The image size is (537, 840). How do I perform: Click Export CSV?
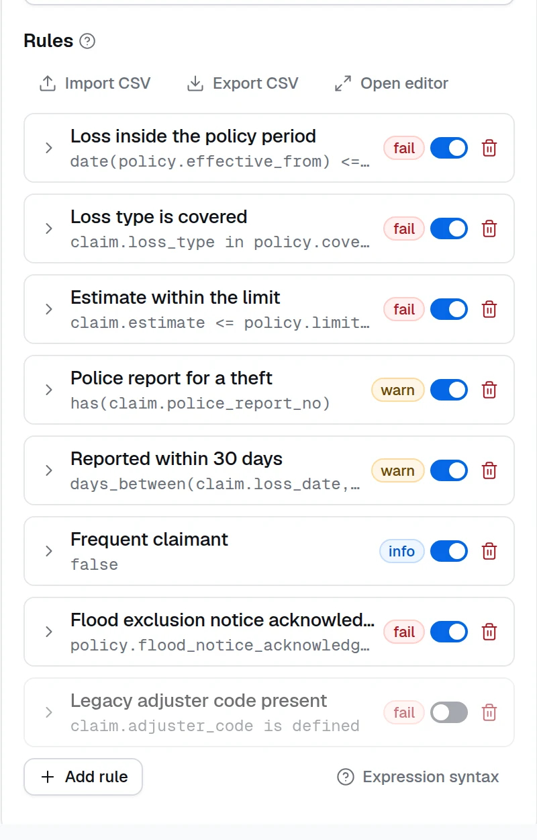242,83
